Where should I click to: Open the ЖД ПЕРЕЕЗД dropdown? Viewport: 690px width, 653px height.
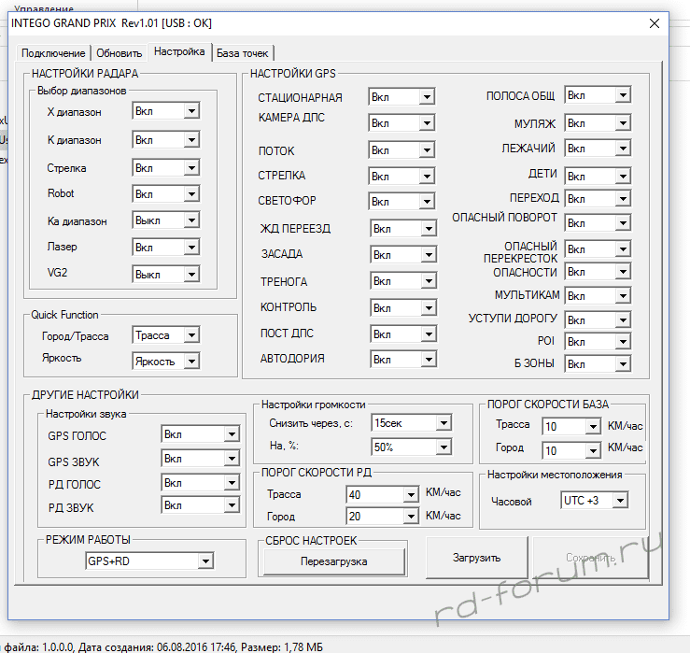[403, 229]
